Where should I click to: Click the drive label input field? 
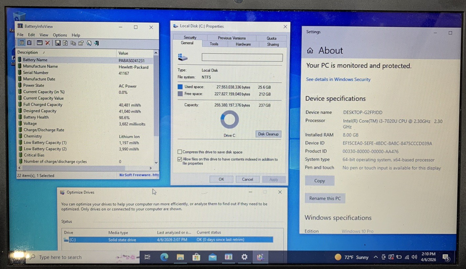pos(242,57)
